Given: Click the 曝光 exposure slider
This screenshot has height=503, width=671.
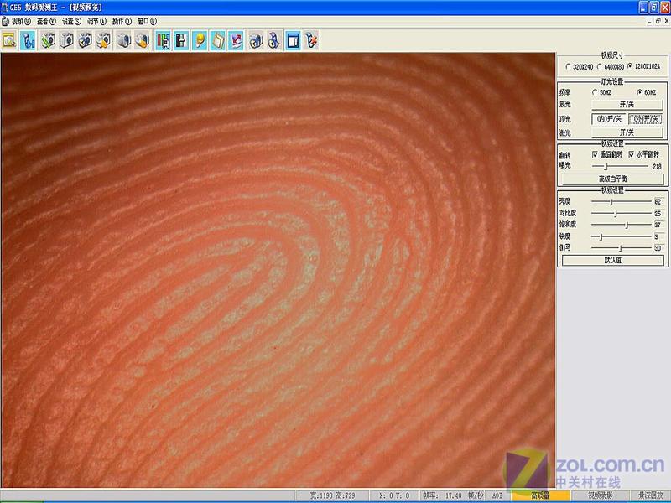Looking at the screenshot, I should click(620, 166).
